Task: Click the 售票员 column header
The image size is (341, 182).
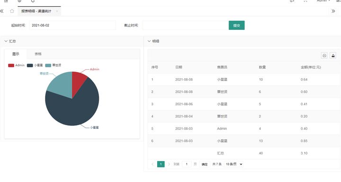Action: 222,67
